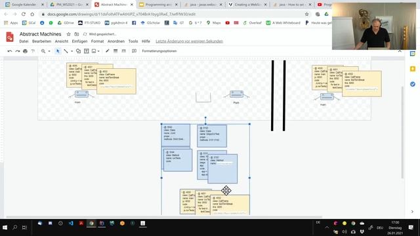Reload the page
This screenshot has height=236, width=420.
24,14
